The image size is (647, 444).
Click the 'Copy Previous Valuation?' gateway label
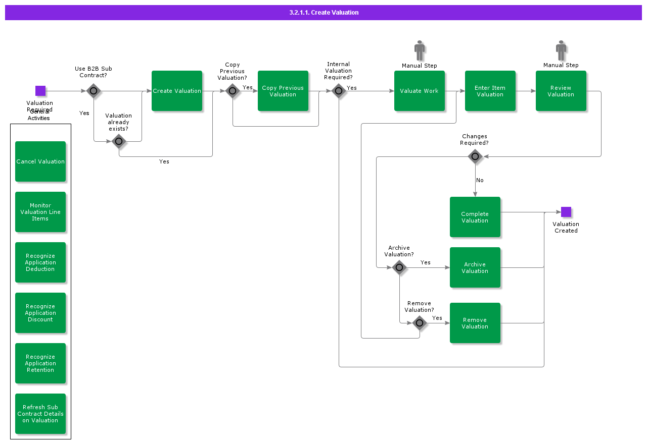(x=233, y=71)
